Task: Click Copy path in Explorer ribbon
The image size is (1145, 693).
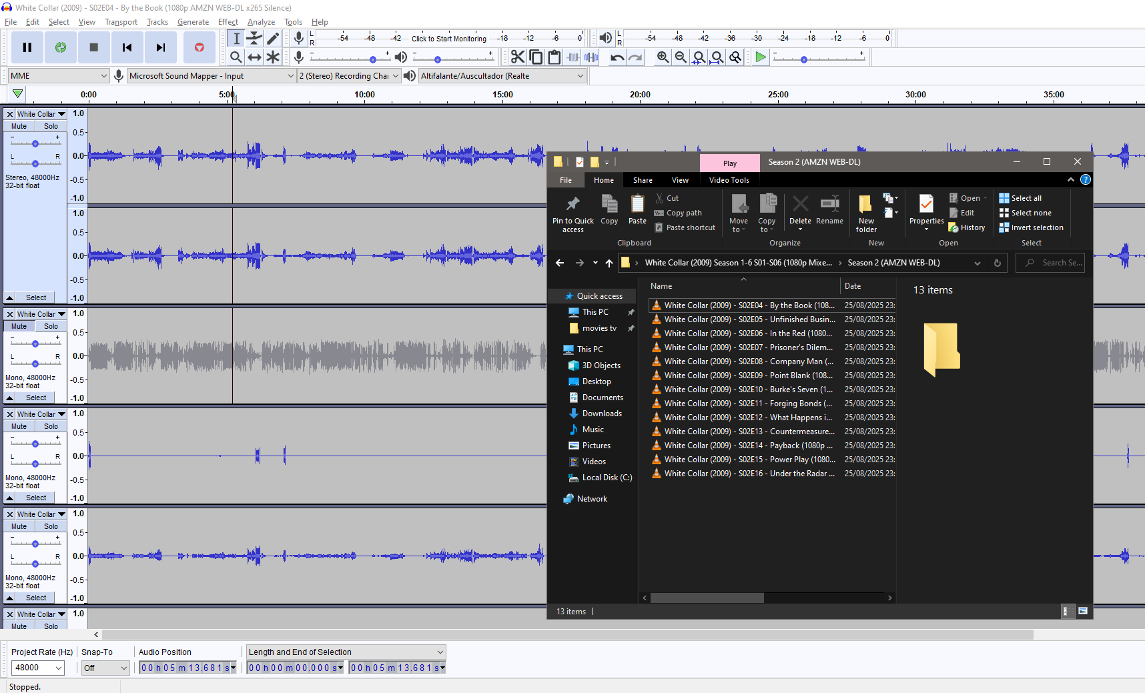Action: 678,213
